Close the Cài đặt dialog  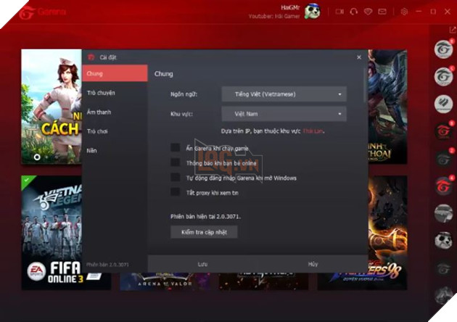(x=359, y=57)
